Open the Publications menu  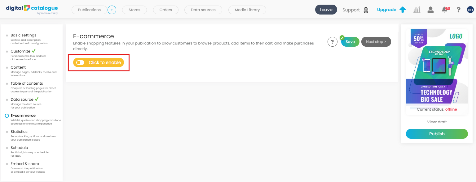pos(89,10)
